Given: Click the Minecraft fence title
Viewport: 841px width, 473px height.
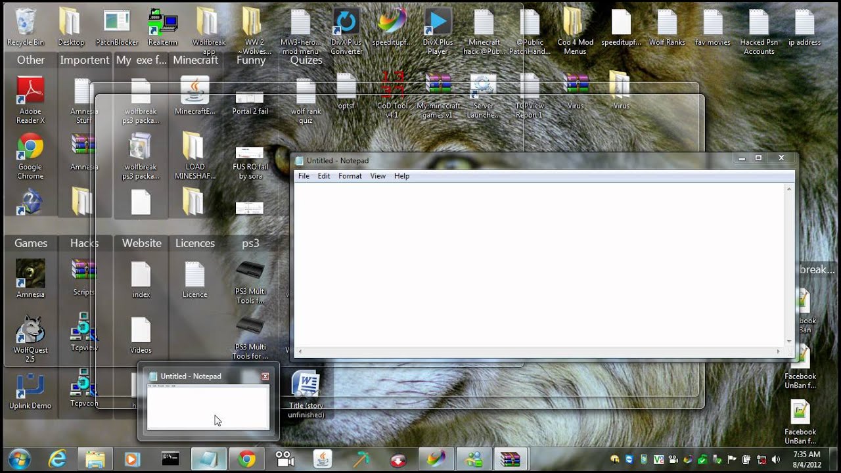Looking at the screenshot, I should click(x=195, y=60).
